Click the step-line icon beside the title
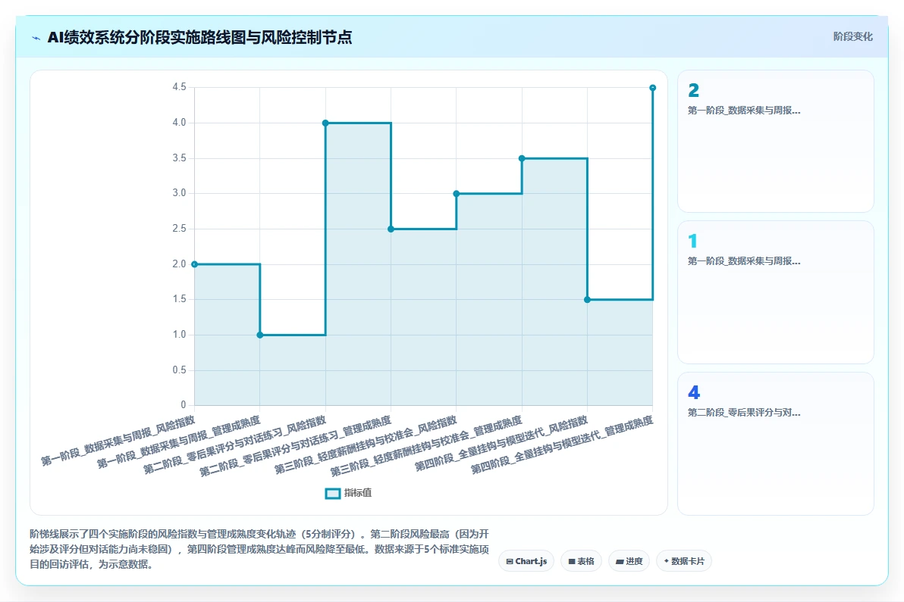 coord(36,38)
